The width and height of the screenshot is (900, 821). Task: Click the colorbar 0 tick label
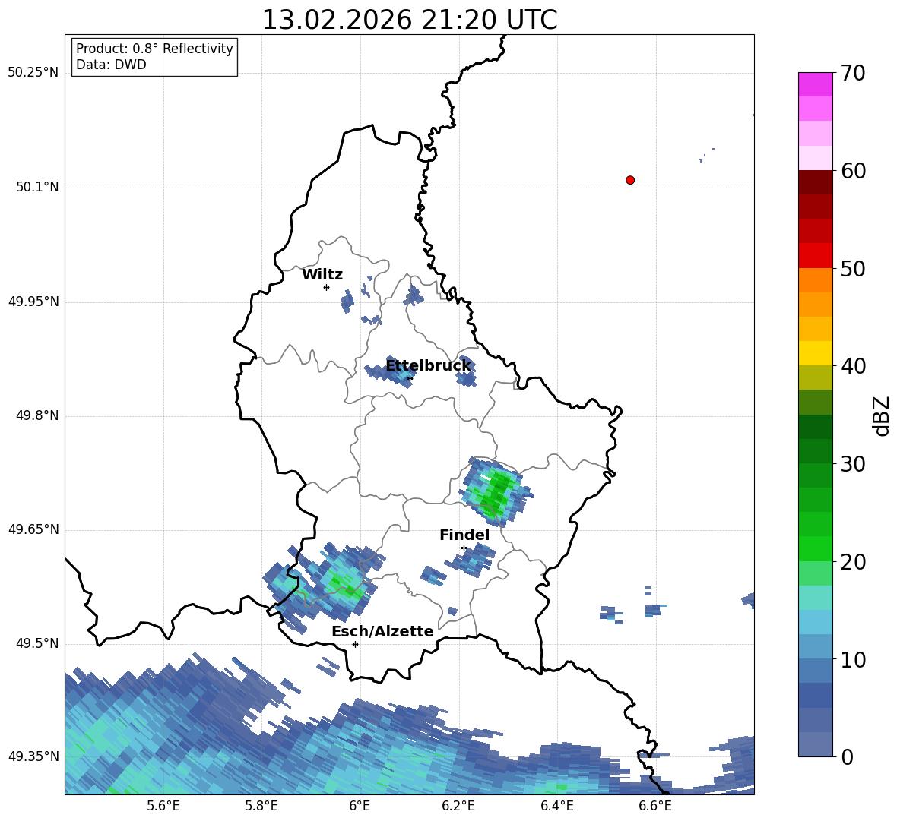pos(847,757)
